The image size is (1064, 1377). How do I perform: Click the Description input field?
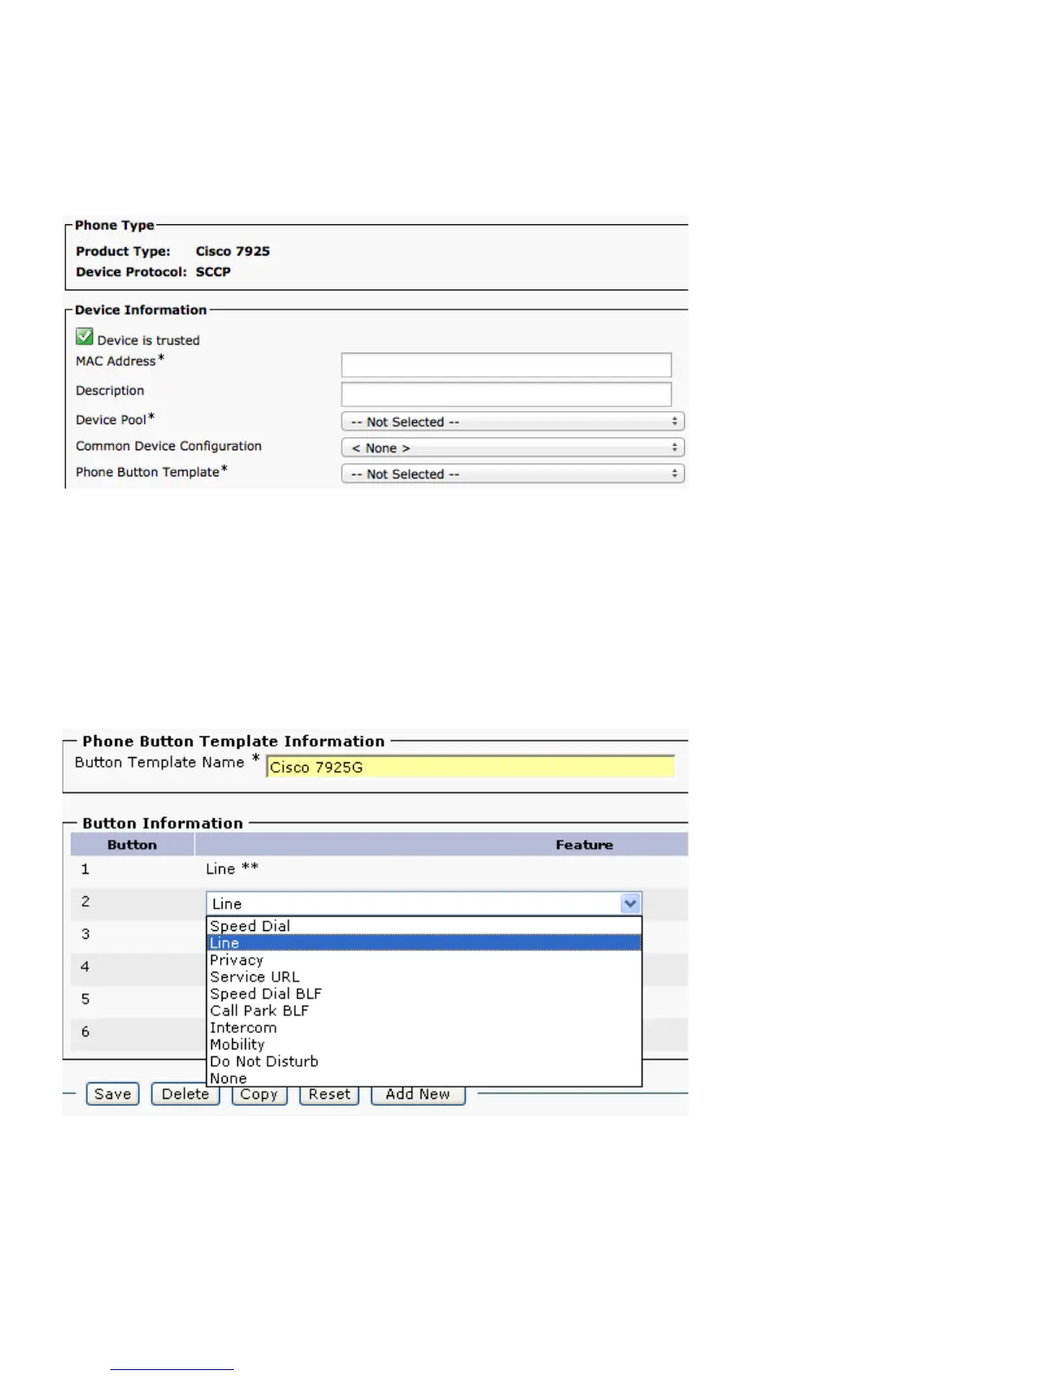click(x=506, y=394)
